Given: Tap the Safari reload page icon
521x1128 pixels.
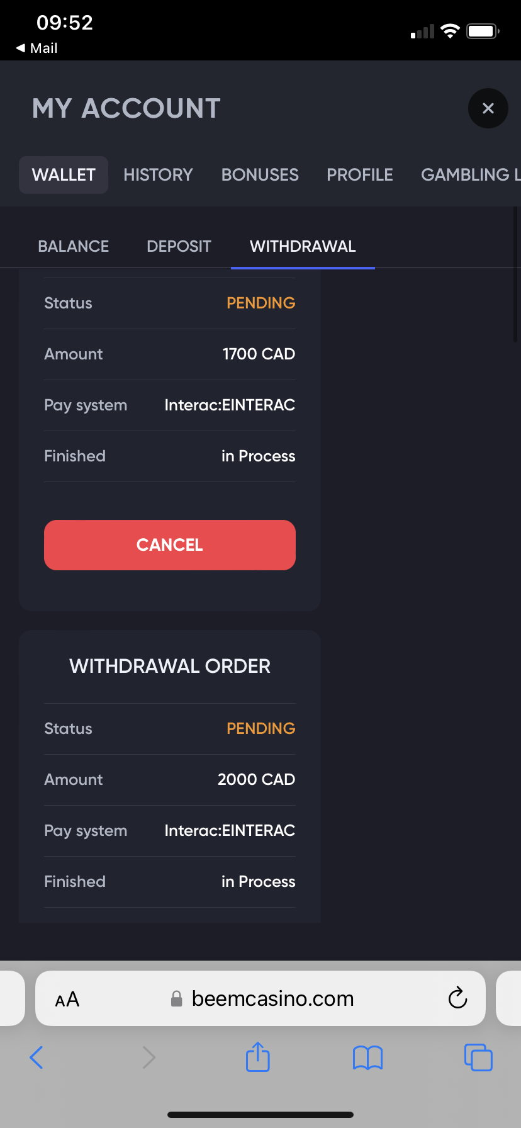Looking at the screenshot, I should coord(457,998).
